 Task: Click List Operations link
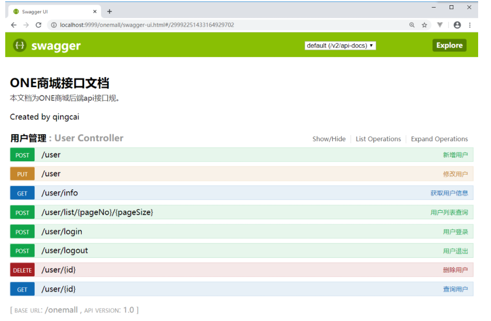coord(378,139)
